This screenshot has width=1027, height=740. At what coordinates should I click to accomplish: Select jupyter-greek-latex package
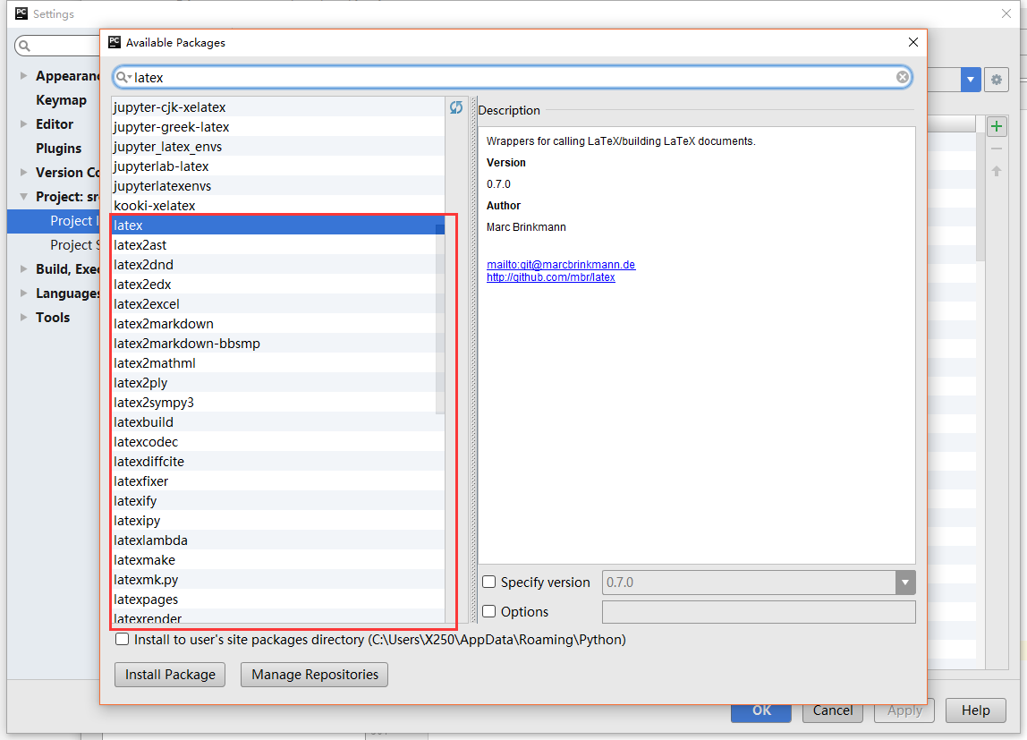coord(277,127)
